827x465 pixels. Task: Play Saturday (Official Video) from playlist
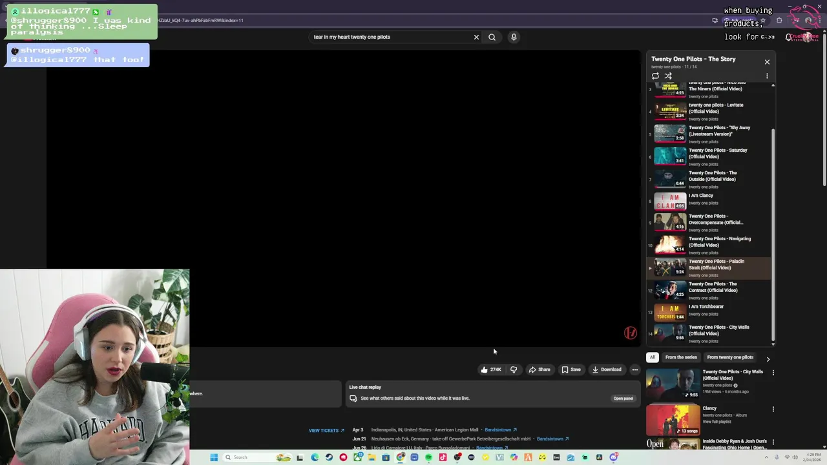709,156
